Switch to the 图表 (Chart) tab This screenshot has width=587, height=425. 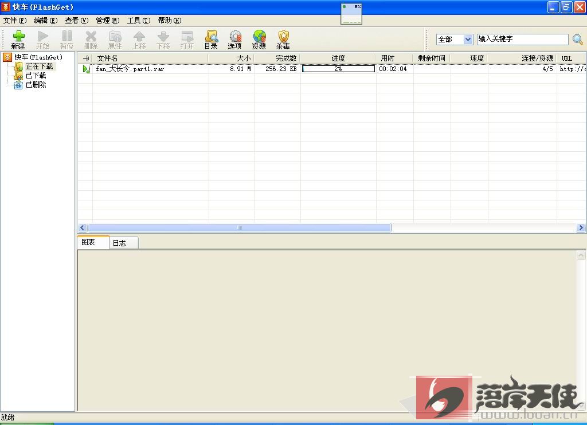click(93, 242)
